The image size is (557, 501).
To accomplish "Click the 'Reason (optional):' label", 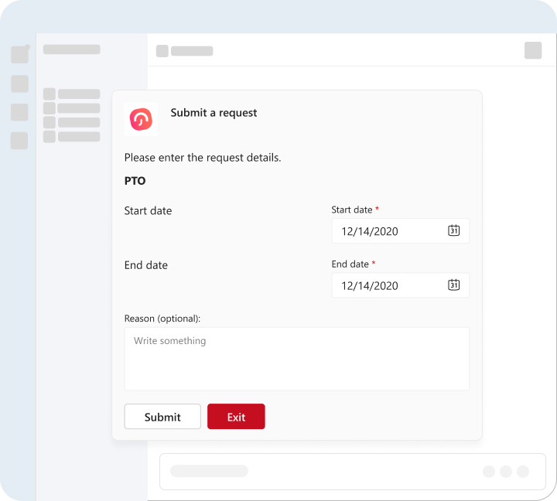I will 162,319.
